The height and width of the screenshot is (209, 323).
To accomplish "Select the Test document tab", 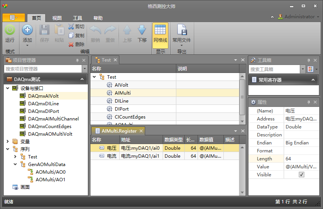I will point(106,60).
